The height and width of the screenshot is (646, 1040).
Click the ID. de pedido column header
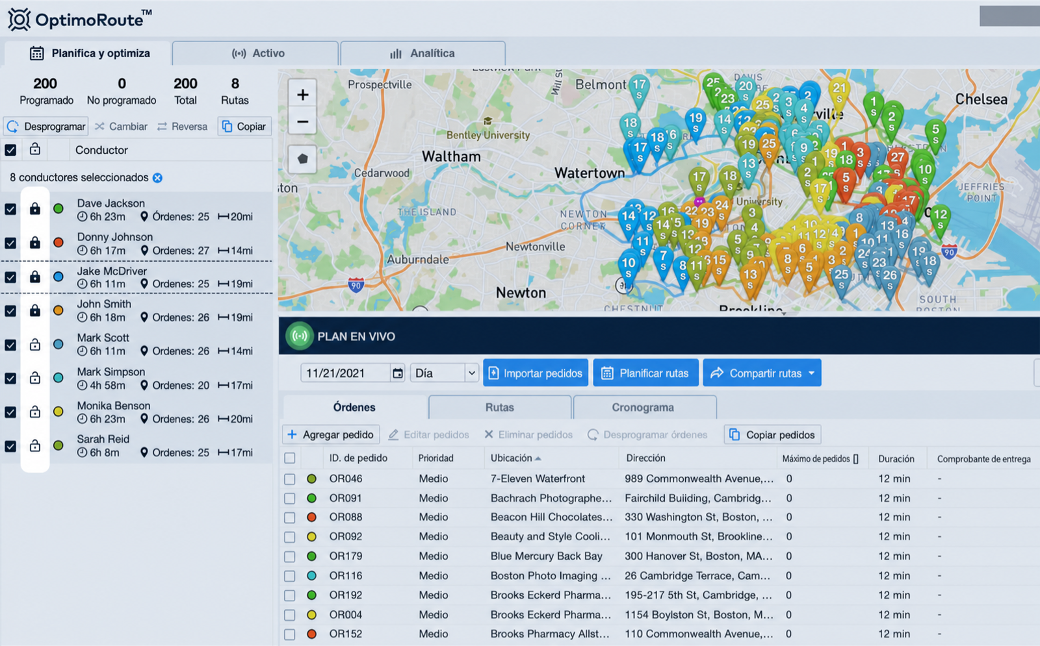pos(358,458)
